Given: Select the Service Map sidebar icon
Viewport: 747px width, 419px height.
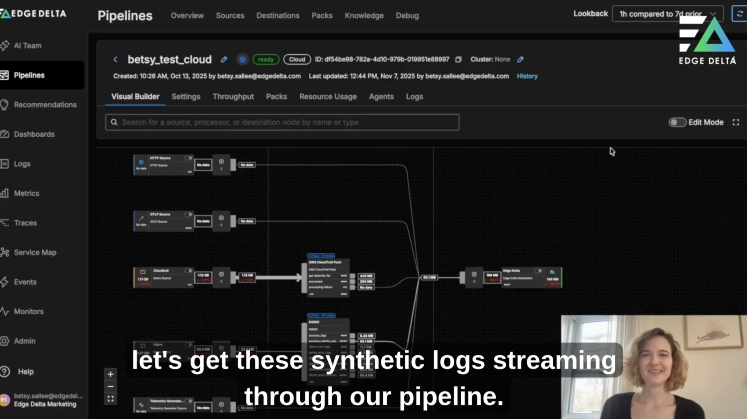Looking at the screenshot, I should point(5,252).
